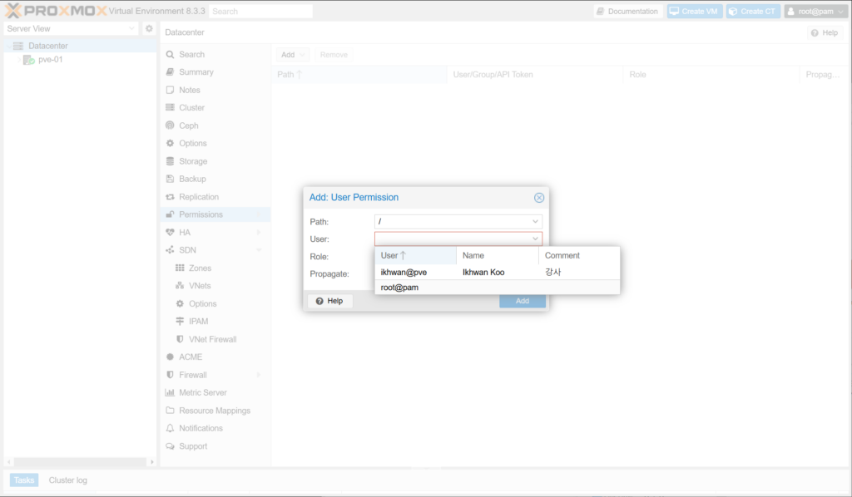Viewport: 852px width, 497px height.
Task: Open the Ceph section icon in sidebar
Action: [x=171, y=125]
